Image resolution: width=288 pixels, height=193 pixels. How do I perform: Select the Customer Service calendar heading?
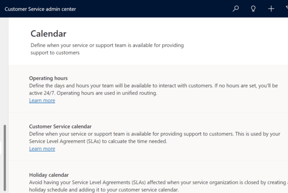60,126
